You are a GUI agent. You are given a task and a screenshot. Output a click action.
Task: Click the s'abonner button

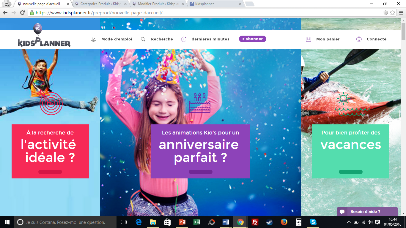(252, 39)
